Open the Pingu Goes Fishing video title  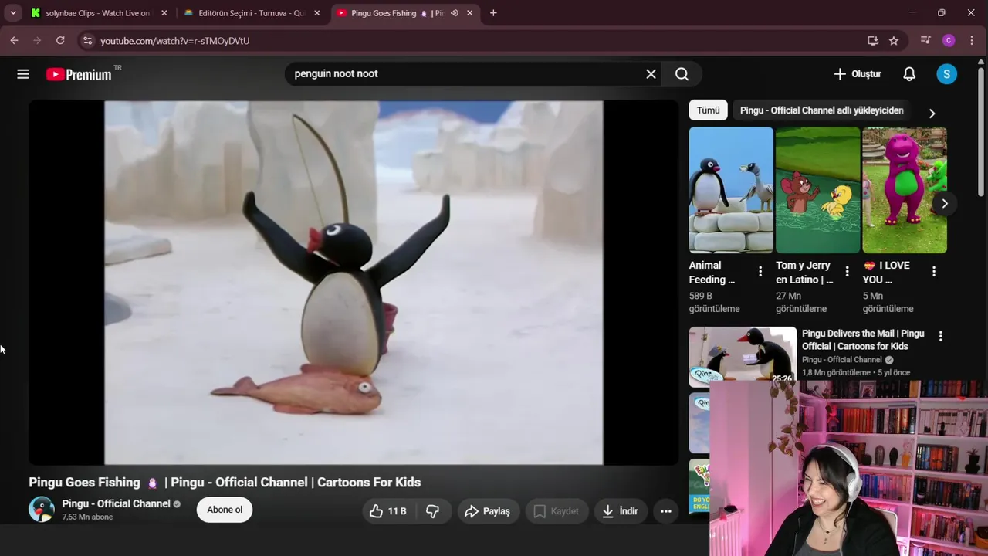225,483
